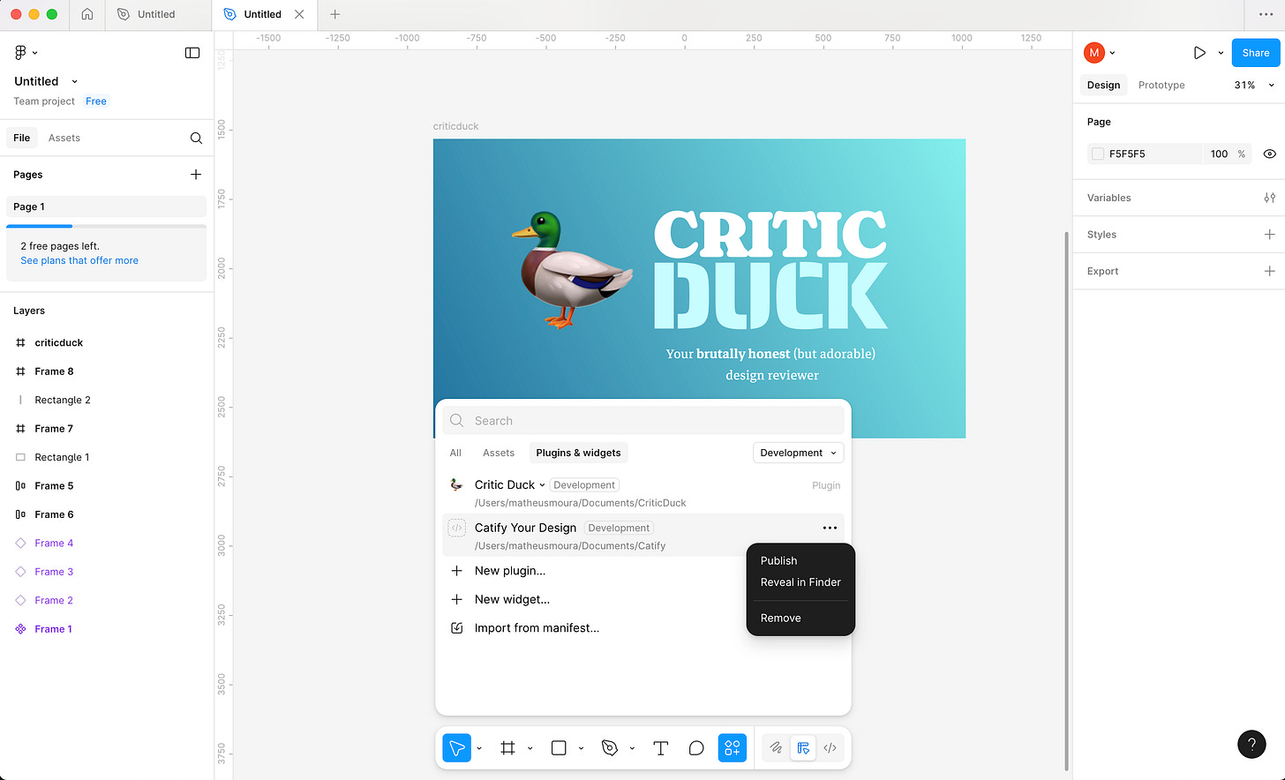
Task: Open the Development filter dropdown
Action: click(x=798, y=453)
